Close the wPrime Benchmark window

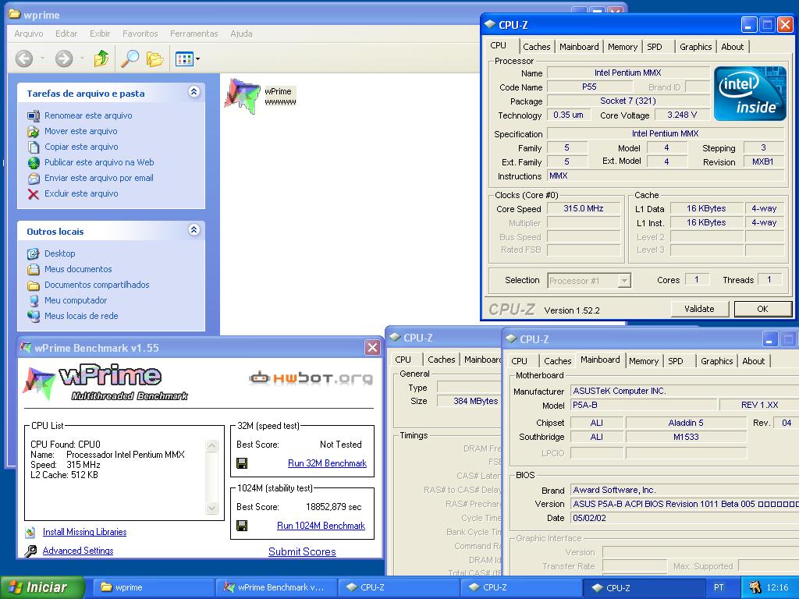click(372, 347)
